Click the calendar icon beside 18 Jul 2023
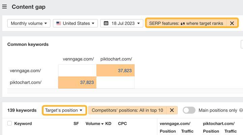This screenshot has height=135, width=243. 106,23
